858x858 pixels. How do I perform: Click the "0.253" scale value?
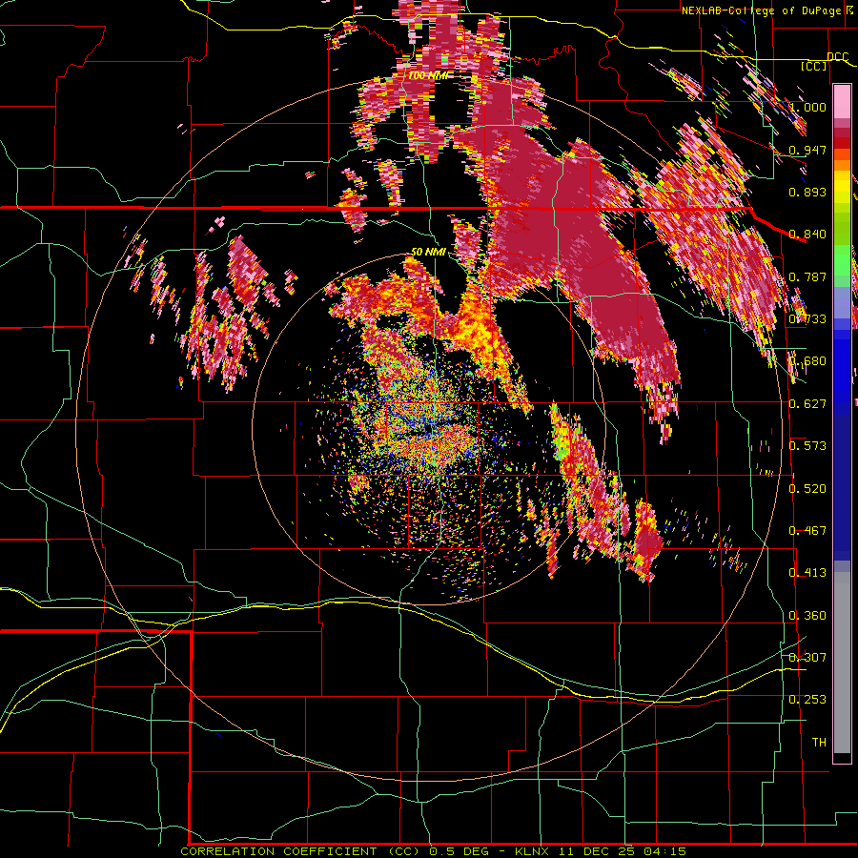click(807, 700)
